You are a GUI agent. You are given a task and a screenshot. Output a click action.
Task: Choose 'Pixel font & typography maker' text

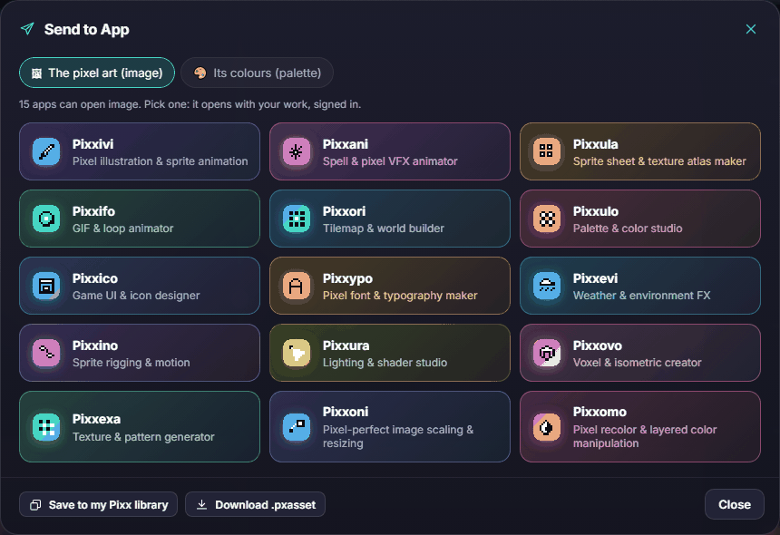pos(400,296)
